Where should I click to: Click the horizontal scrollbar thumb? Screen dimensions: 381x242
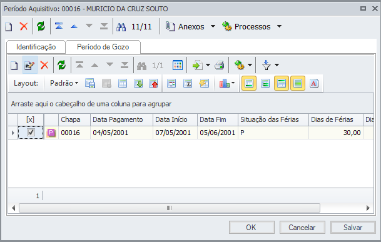coord(170,208)
